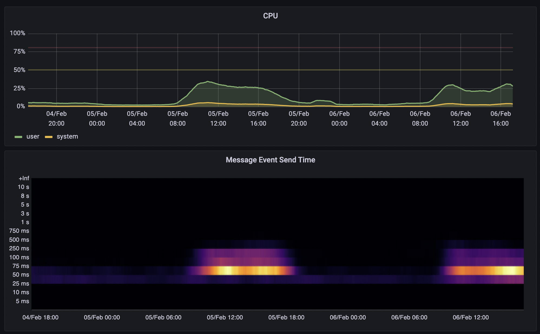
Task: Click the 50% yellow threshold line
Action: point(271,70)
